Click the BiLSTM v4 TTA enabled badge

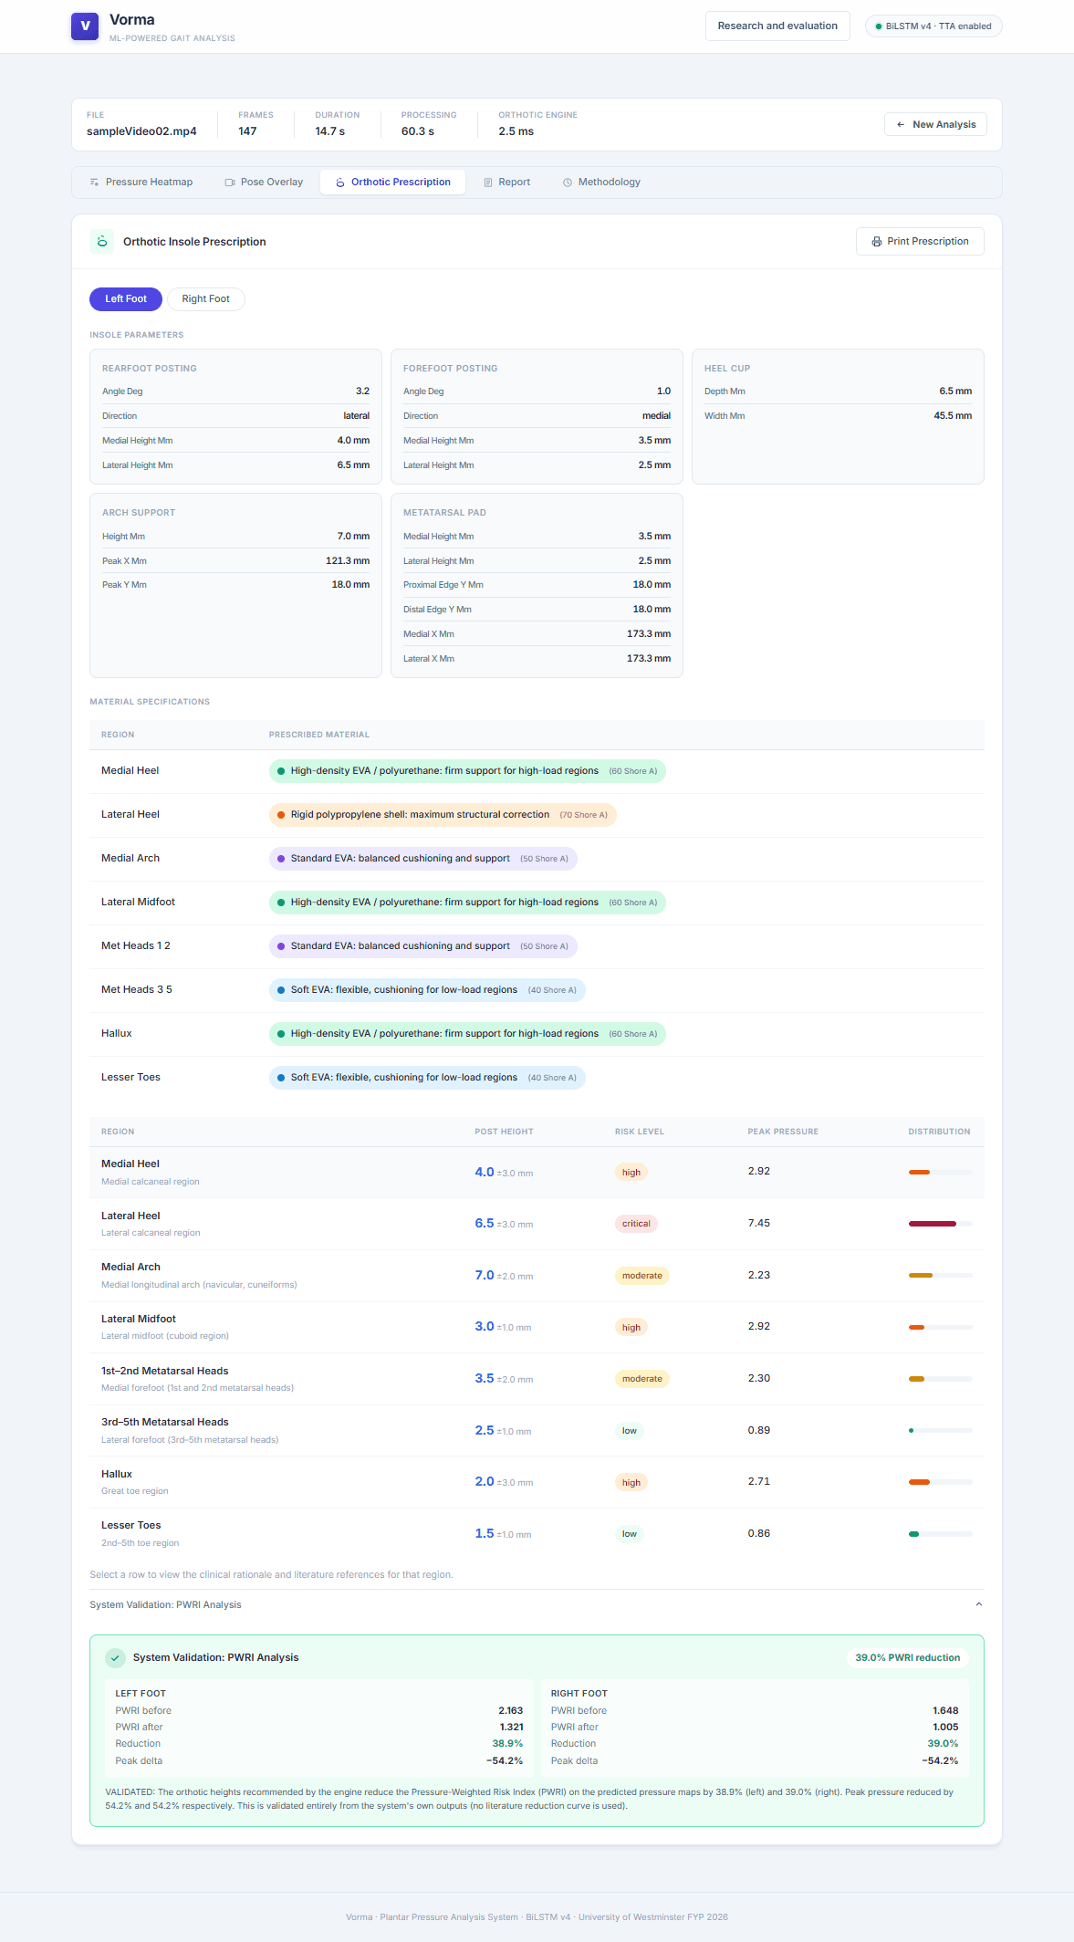(x=933, y=26)
